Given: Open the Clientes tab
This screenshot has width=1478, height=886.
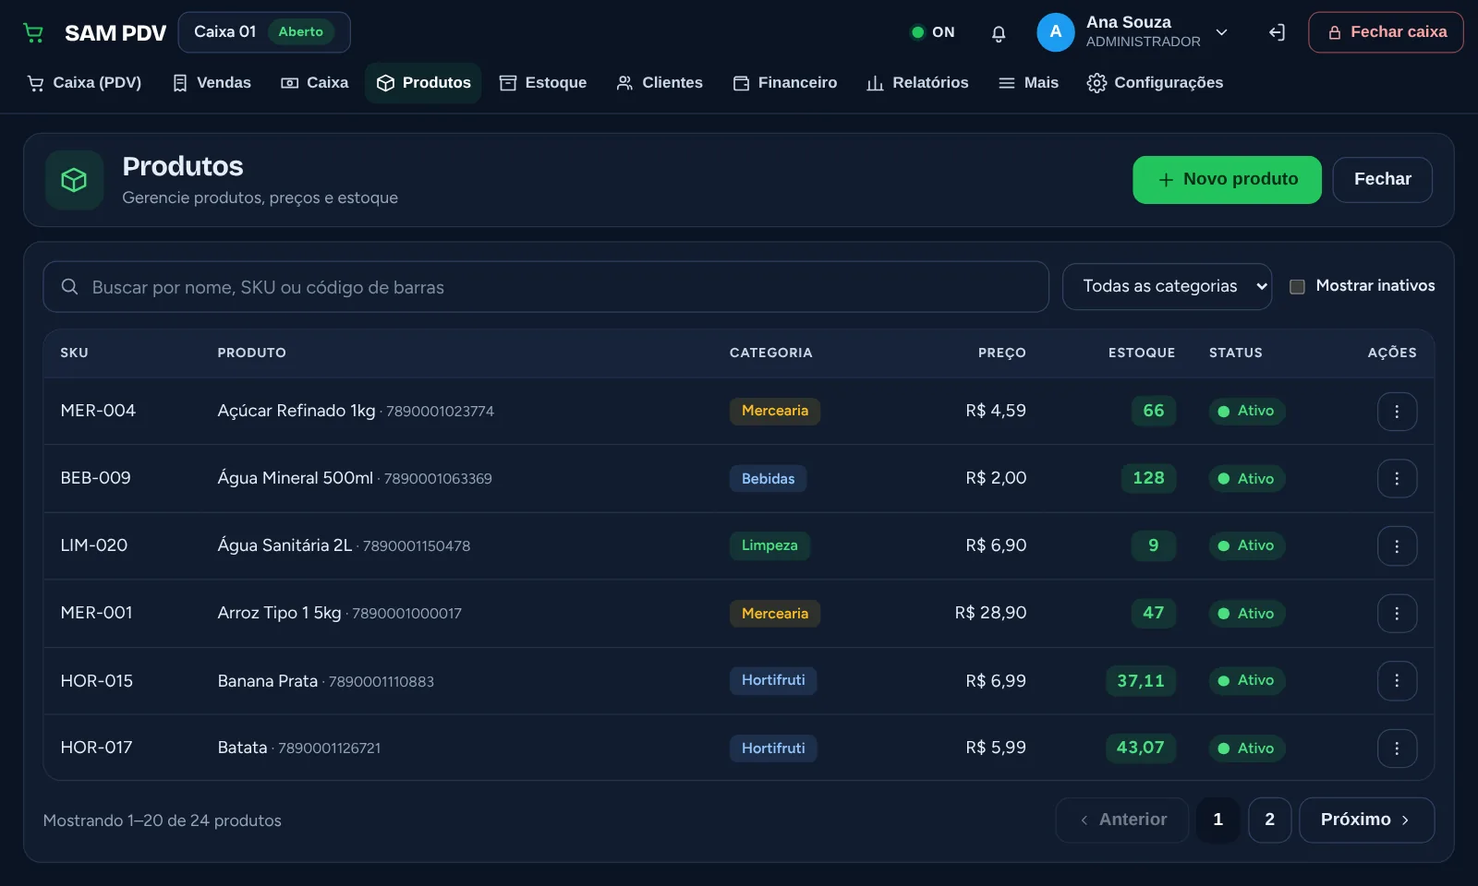Looking at the screenshot, I should (x=660, y=83).
